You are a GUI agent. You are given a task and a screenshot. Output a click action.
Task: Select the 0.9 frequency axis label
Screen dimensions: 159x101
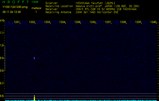3,58
